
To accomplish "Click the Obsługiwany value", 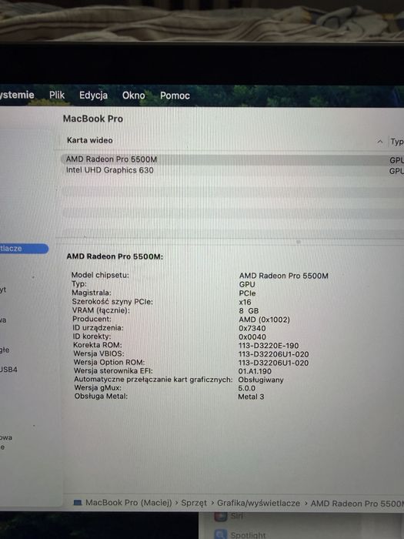I will pos(261,380).
